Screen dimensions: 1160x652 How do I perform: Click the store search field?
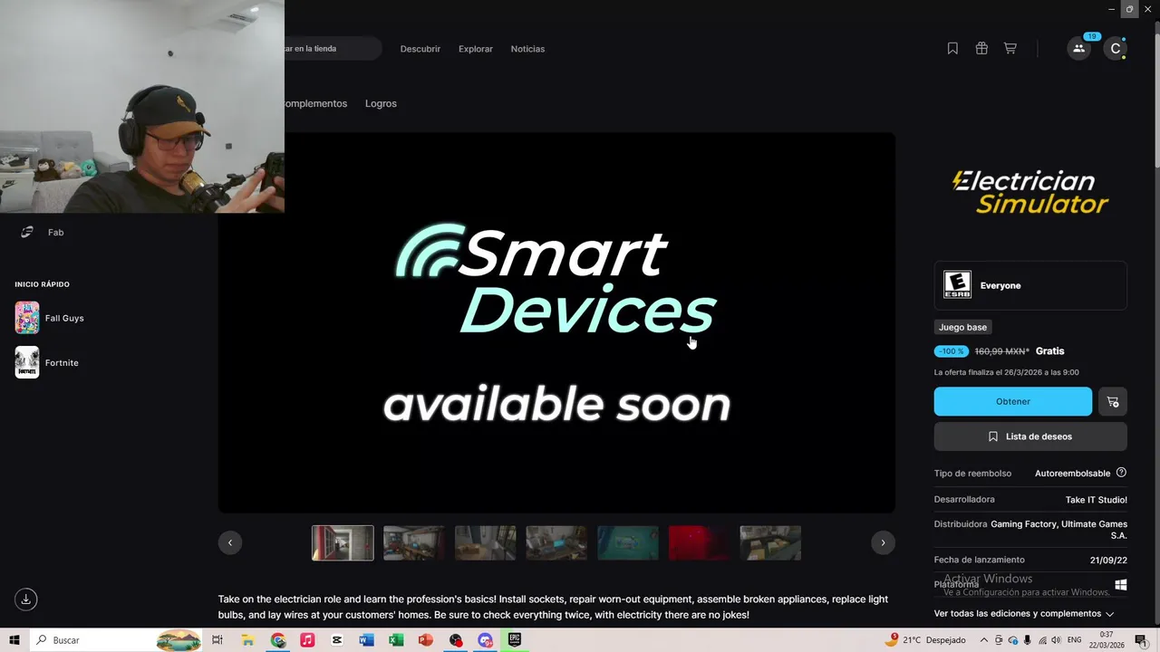pos(333,49)
